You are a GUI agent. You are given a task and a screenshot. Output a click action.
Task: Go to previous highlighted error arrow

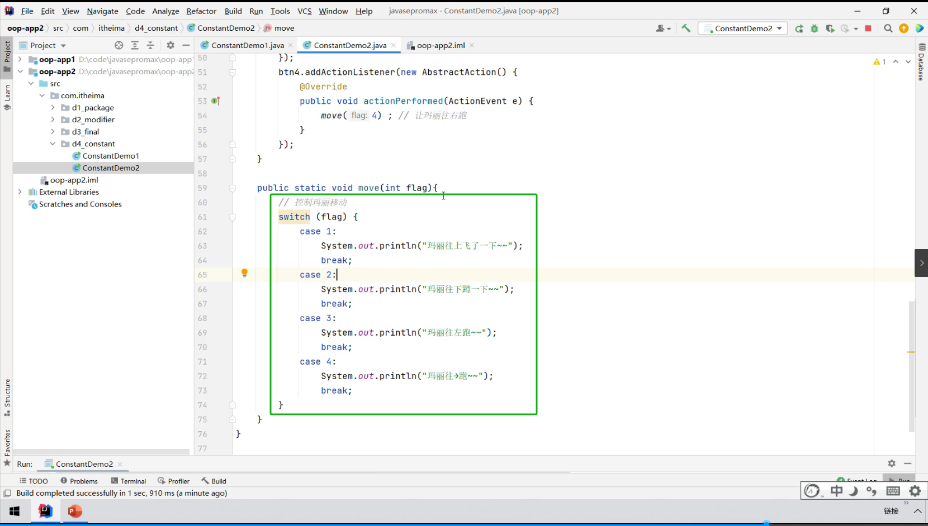coord(896,62)
